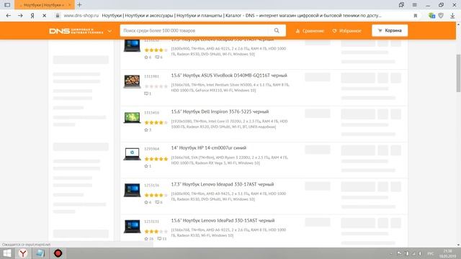Screen dimensions: 461x259
Task: Open the Корзина cart button
Action: pos(390,30)
